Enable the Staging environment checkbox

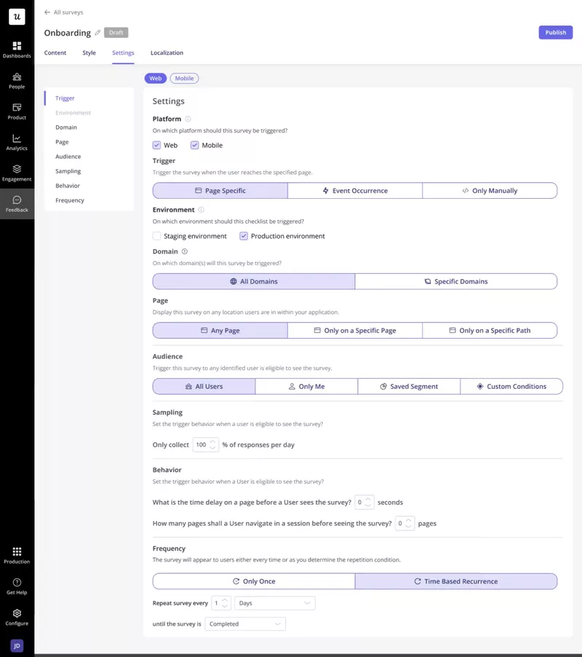[x=157, y=235]
